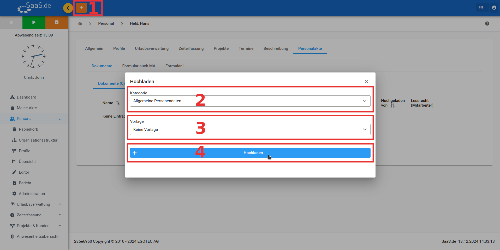Image resolution: width=500 pixels, height=250 pixels.
Task: Click Personal breadcrumb link
Action: click(x=106, y=23)
